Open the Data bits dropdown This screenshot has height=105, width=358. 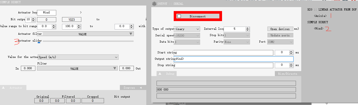(187, 42)
